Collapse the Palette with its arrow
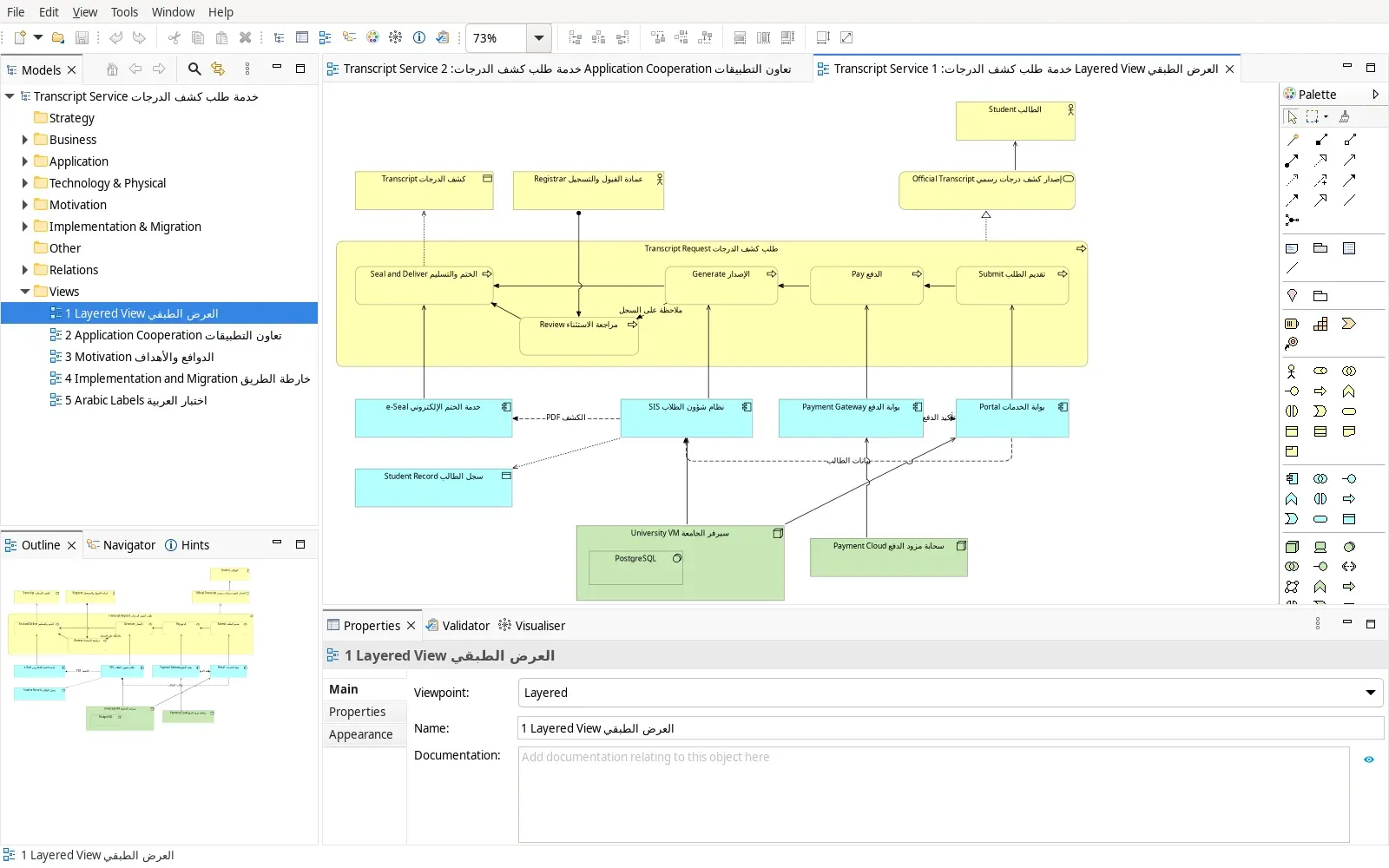Image resolution: width=1389 pixels, height=868 pixels. [x=1375, y=94]
